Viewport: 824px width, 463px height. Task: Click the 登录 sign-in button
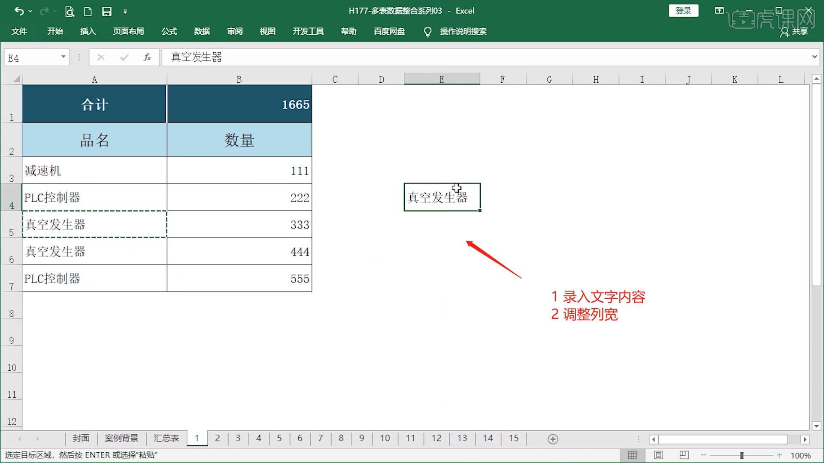[x=683, y=11]
